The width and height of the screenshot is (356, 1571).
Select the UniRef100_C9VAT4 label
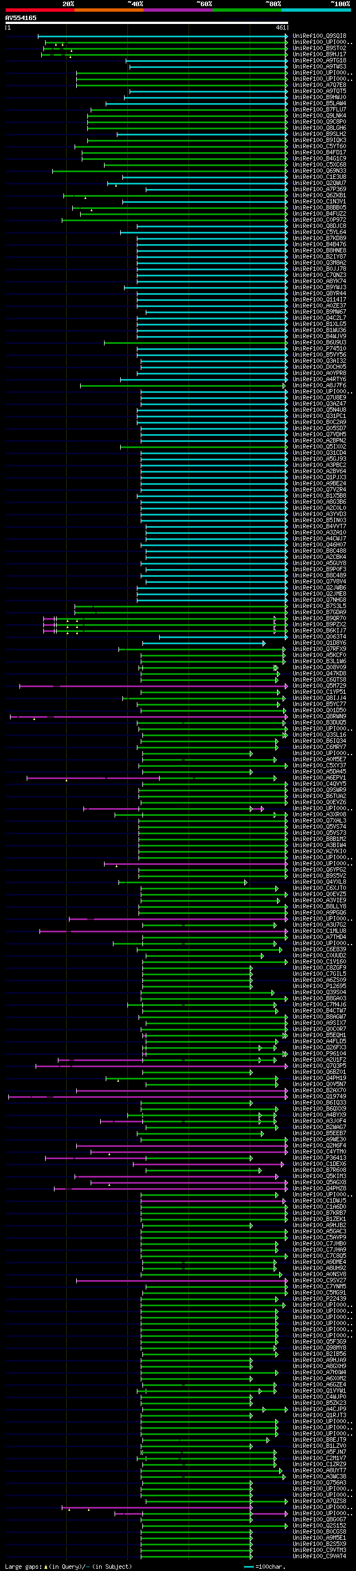[319, 1556]
